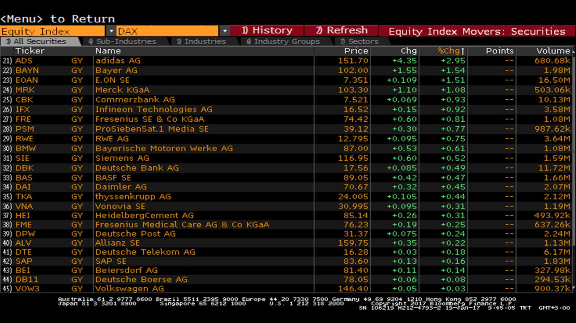Open the Equity Index dropdown arrow
This screenshot has width=576, height=323.
111,31
